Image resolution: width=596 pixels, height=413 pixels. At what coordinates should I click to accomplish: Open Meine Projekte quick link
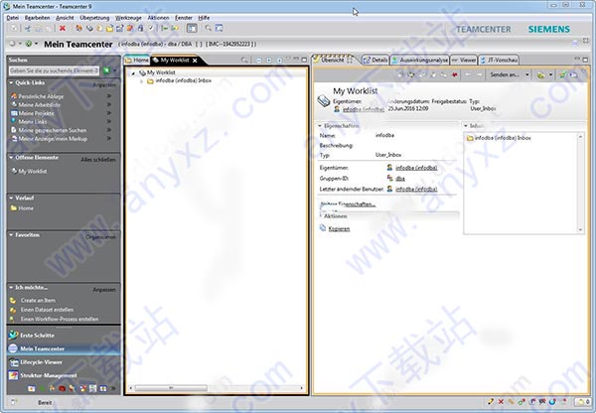(x=37, y=113)
